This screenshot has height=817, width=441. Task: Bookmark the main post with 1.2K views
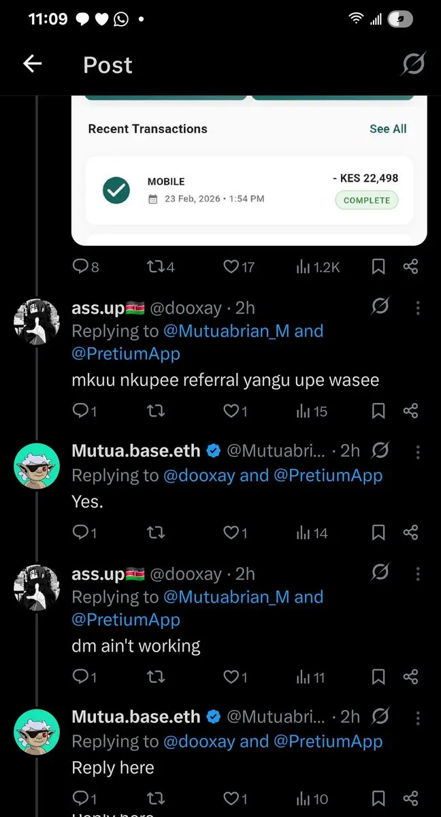(378, 267)
